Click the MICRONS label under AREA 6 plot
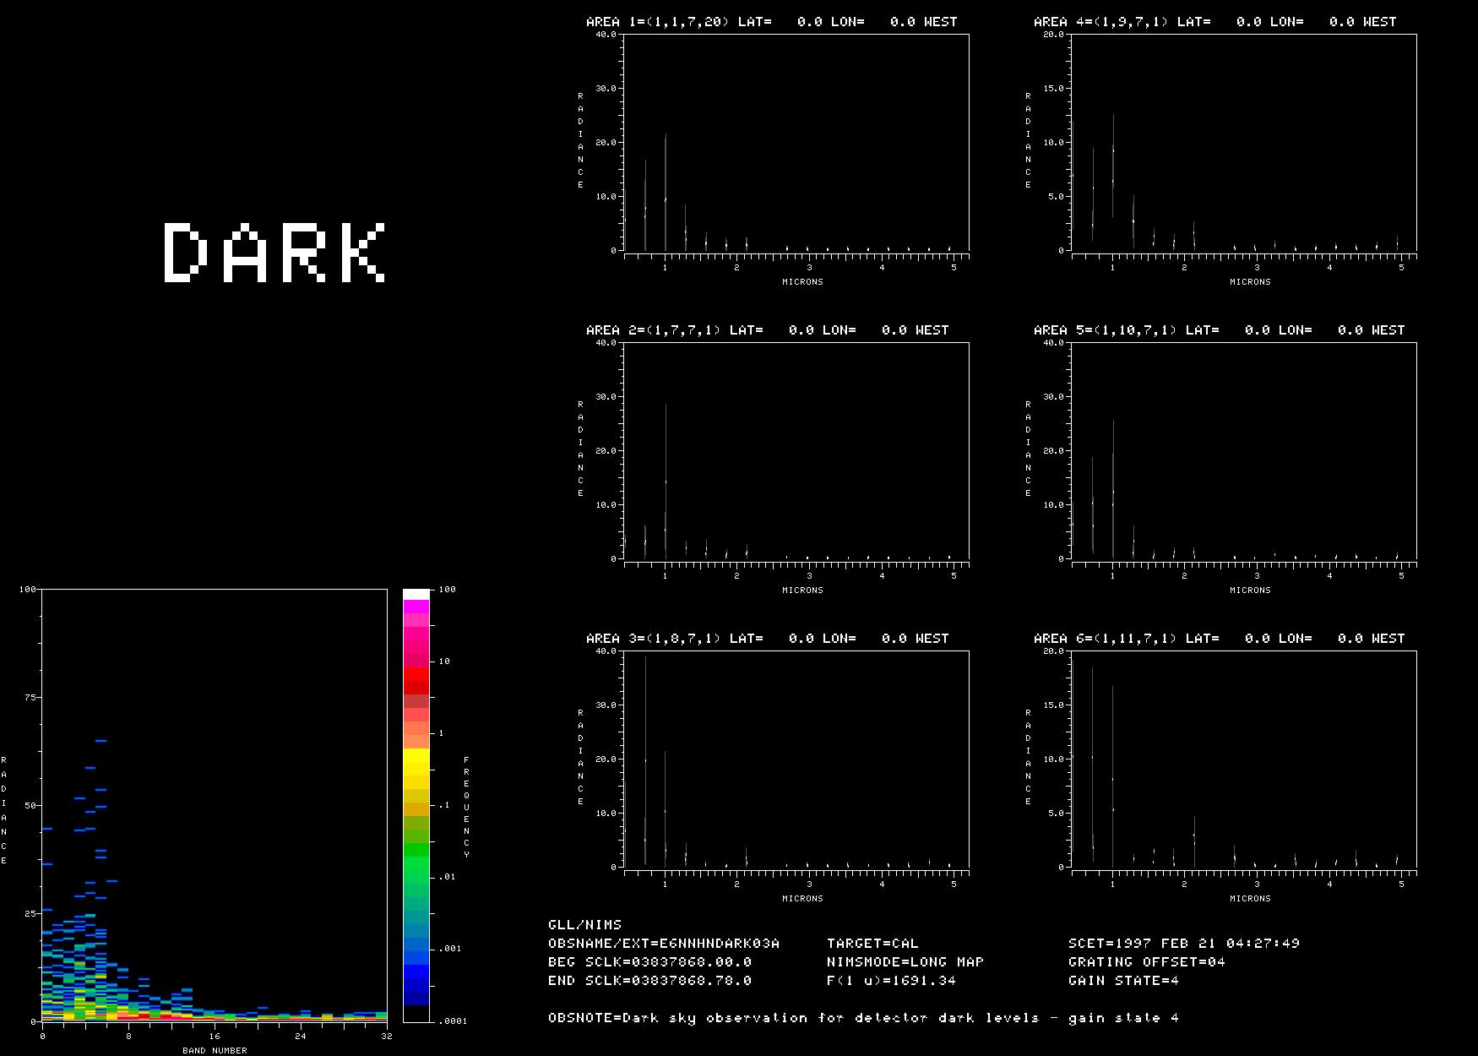This screenshot has width=1478, height=1056. [1250, 899]
